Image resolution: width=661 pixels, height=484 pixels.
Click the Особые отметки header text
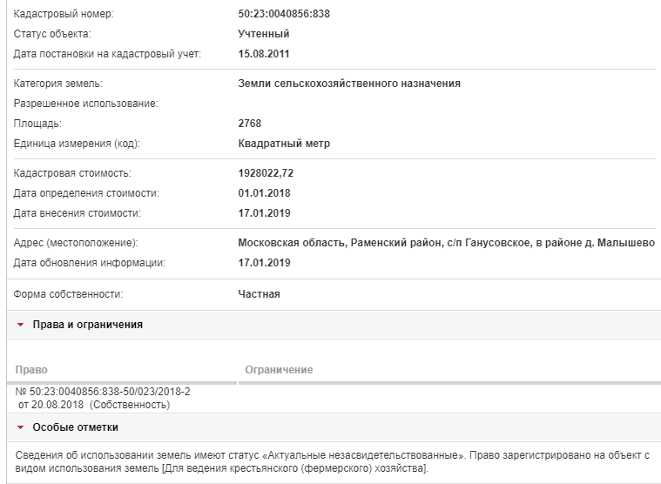click(x=76, y=427)
